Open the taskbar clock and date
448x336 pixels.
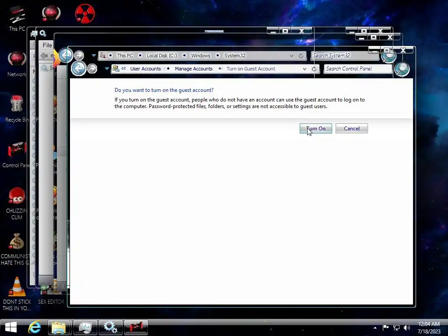point(429,327)
